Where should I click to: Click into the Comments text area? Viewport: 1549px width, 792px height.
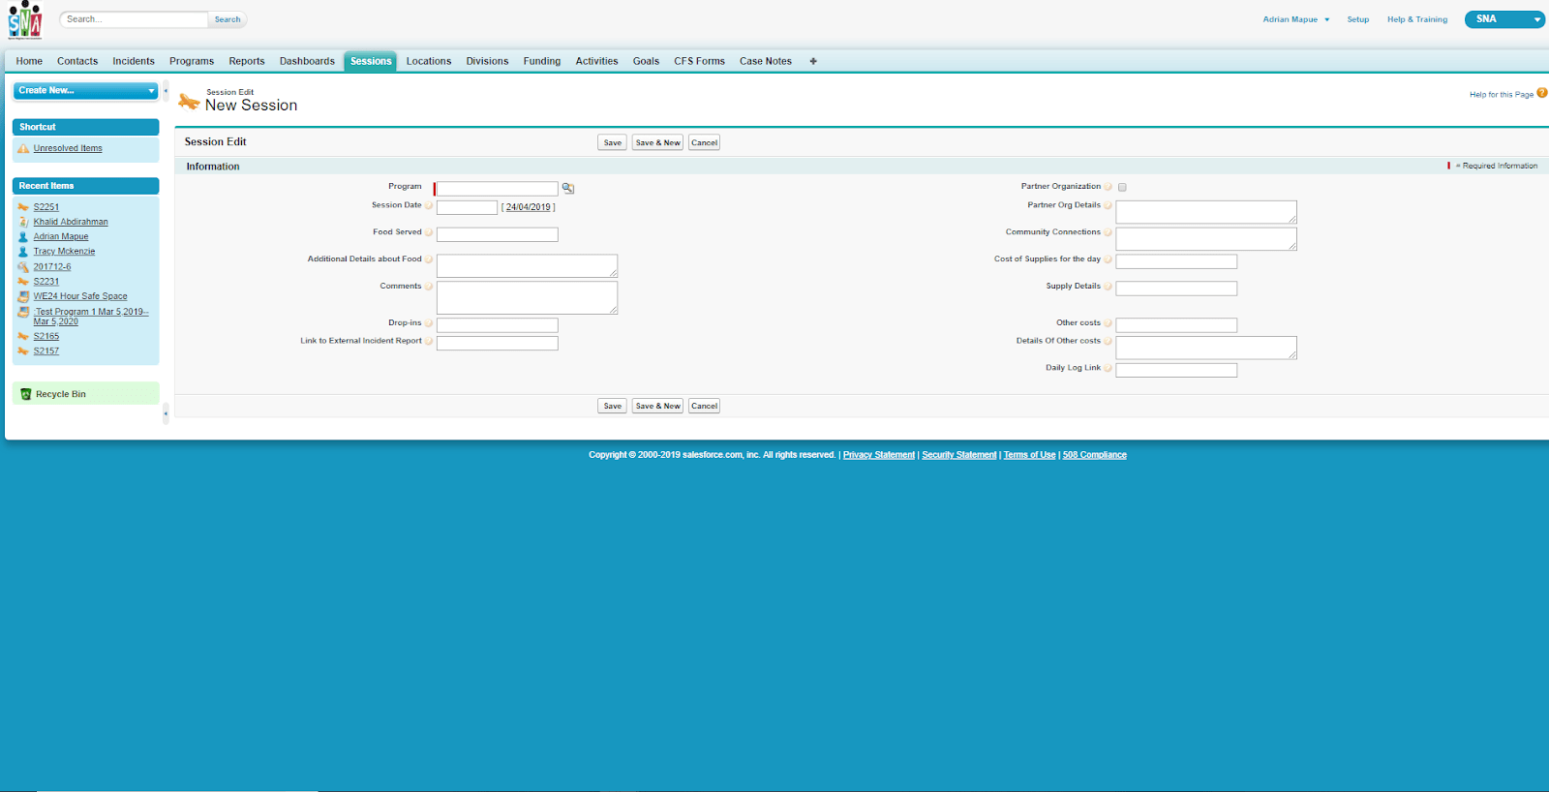(x=527, y=297)
